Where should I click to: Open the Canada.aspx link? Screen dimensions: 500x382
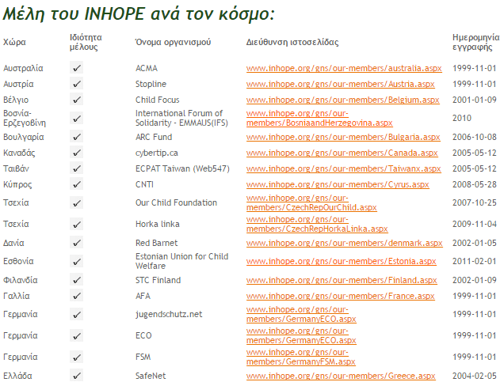tap(342, 153)
